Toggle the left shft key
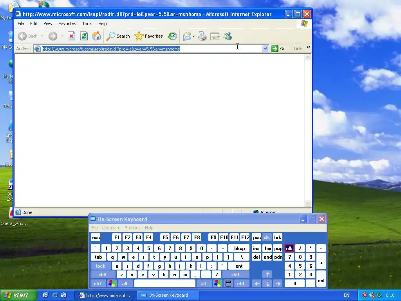The image size is (401, 301). click(x=103, y=275)
